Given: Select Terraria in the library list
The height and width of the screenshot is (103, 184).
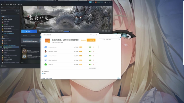Looking at the screenshot, I should (5, 35).
